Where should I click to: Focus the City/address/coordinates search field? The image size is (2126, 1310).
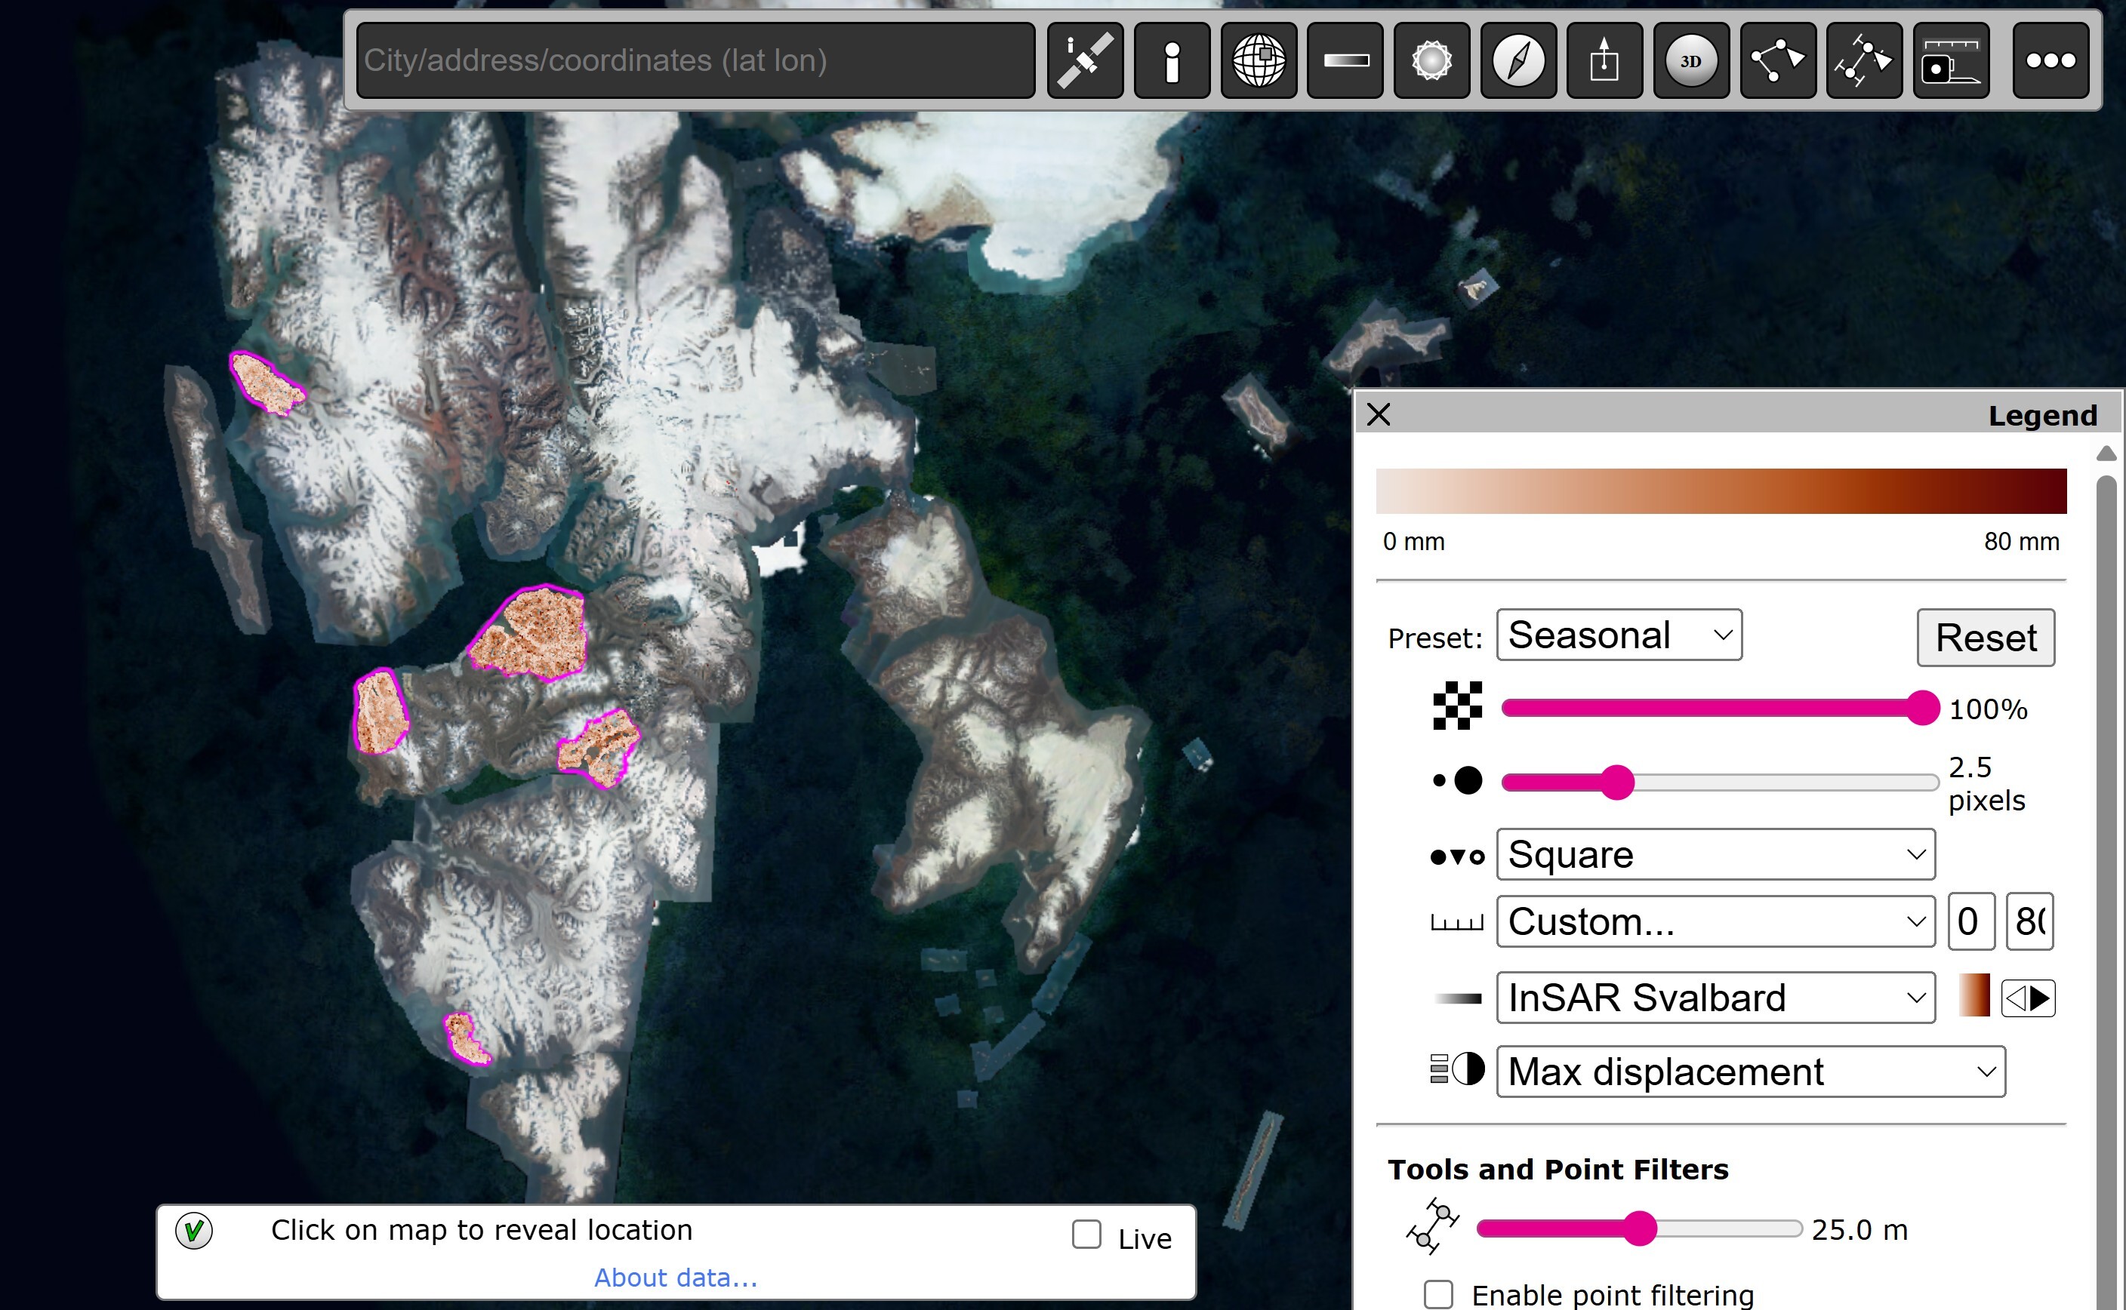coord(696,60)
